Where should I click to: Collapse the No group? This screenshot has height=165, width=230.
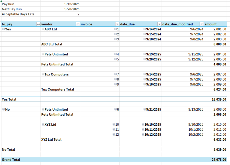[x=4, y=109]
